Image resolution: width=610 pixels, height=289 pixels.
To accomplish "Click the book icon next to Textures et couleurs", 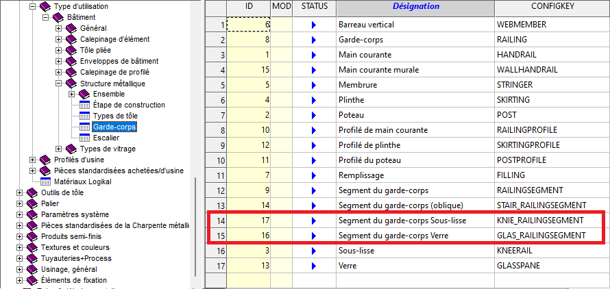I will [32, 247].
